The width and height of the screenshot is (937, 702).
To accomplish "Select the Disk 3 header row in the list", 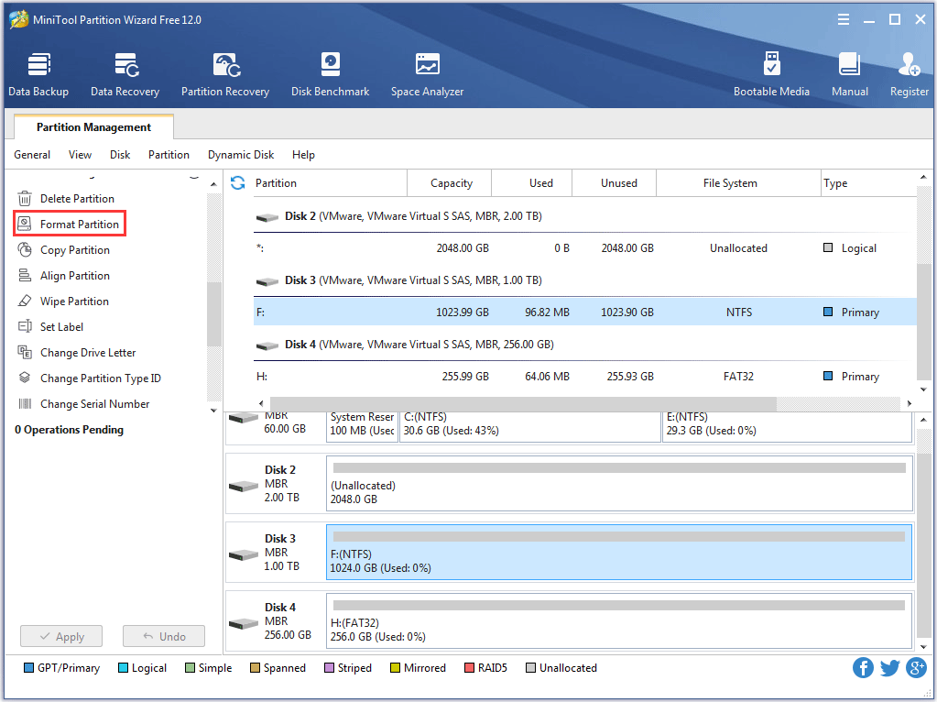I will [585, 280].
